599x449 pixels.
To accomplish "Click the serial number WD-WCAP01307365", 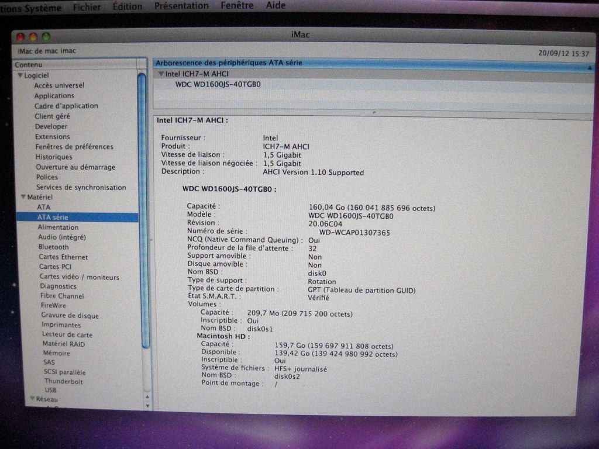I will [x=354, y=233].
